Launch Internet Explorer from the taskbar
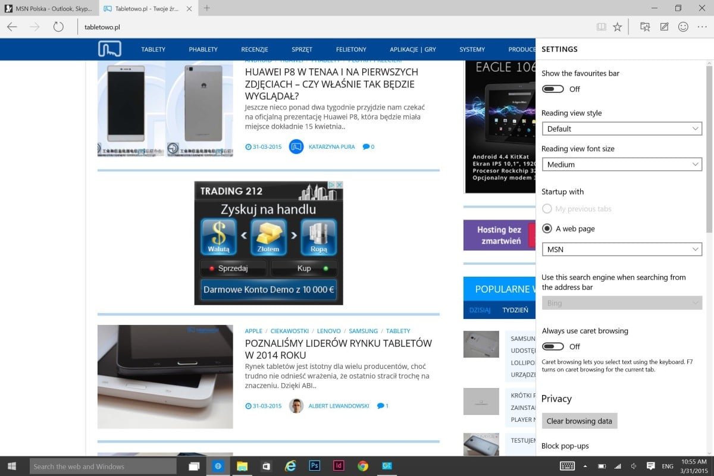This screenshot has height=476, width=714. [x=291, y=466]
